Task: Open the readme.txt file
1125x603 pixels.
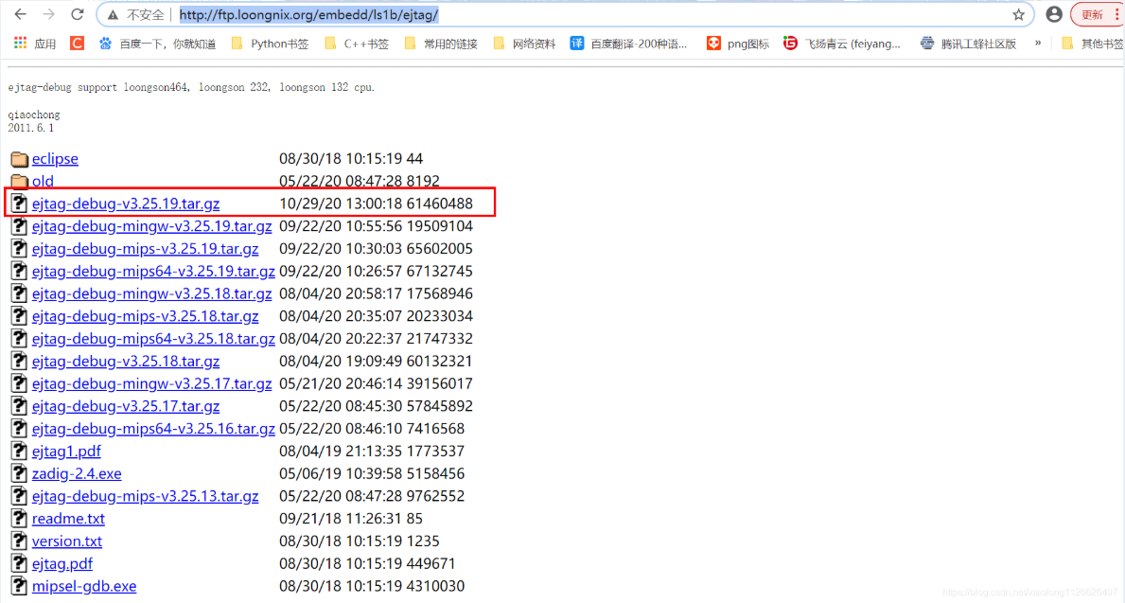Action: tap(68, 518)
